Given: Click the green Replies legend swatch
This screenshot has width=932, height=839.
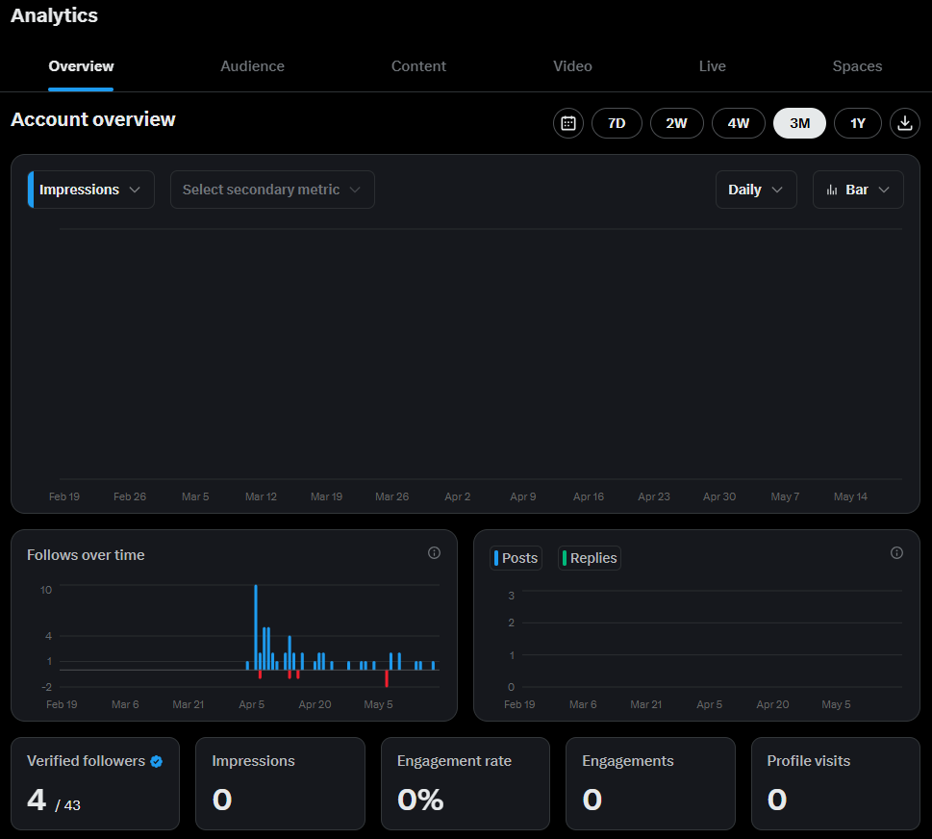Looking at the screenshot, I should [565, 558].
